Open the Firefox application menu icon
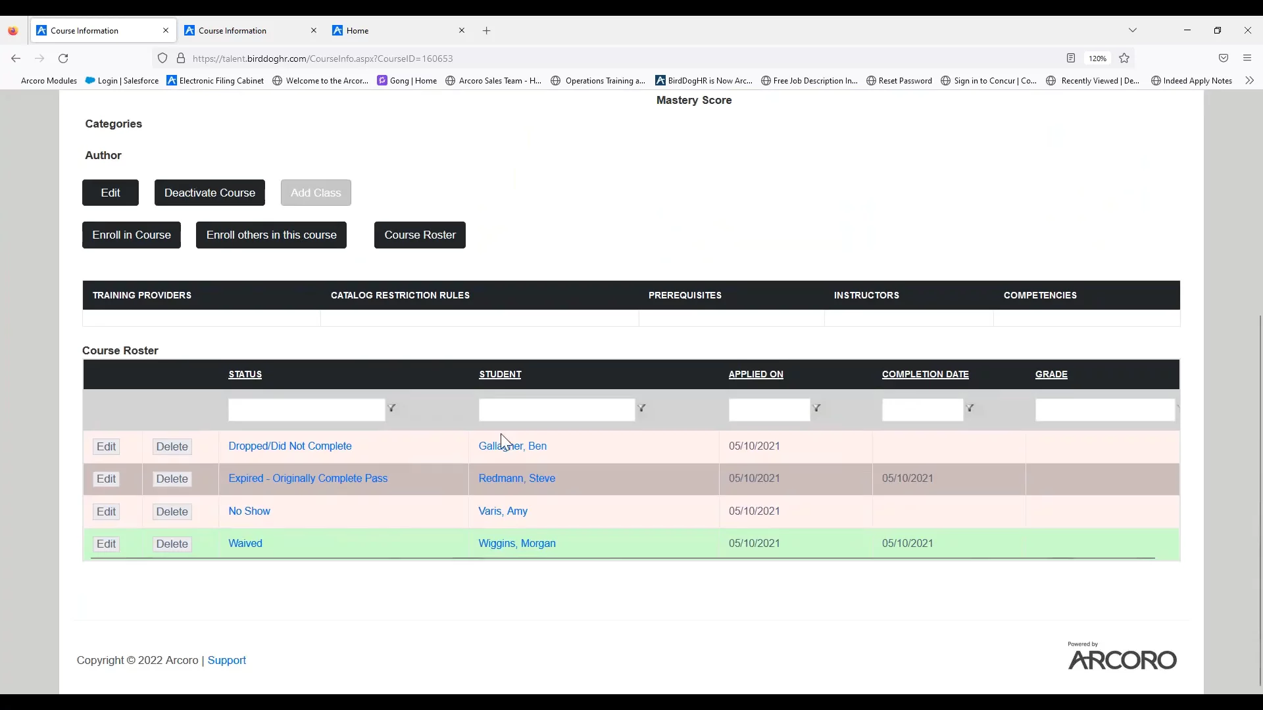Viewport: 1263px width, 710px height. coord(1247,59)
